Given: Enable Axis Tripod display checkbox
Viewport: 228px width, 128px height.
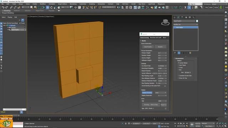Looking at the screenshot, I should 178,65.
